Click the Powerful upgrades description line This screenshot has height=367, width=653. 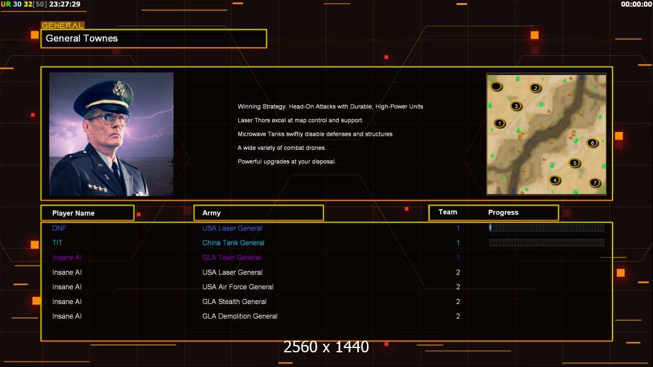click(x=287, y=161)
